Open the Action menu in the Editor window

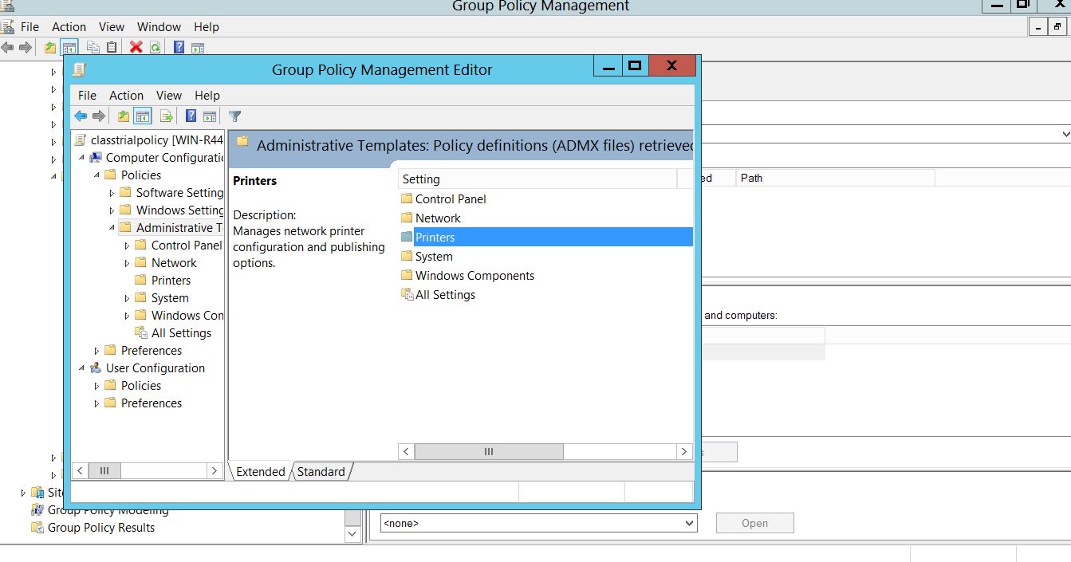tap(126, 96)
